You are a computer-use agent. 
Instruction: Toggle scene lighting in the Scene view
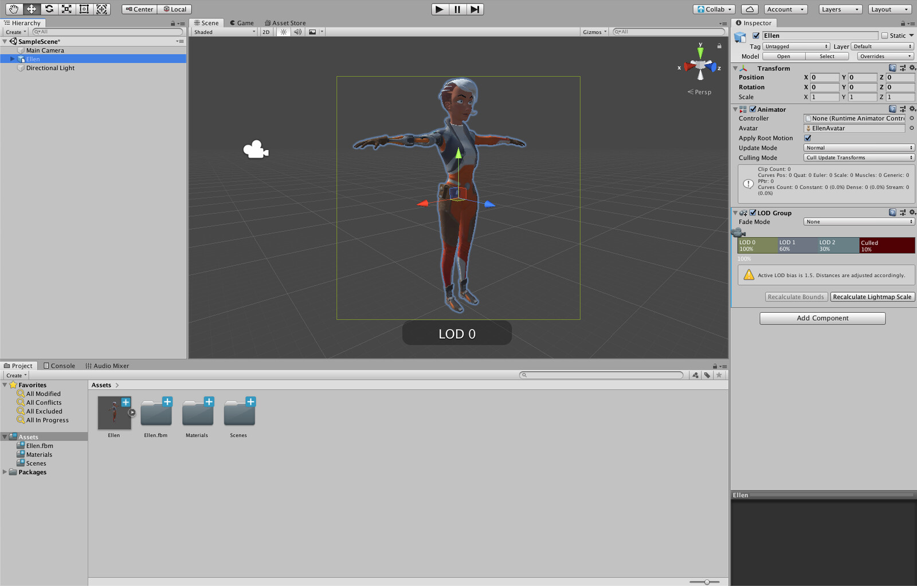[283, 32]
